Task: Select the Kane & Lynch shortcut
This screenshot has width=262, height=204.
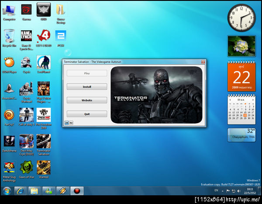Action: 26,40
